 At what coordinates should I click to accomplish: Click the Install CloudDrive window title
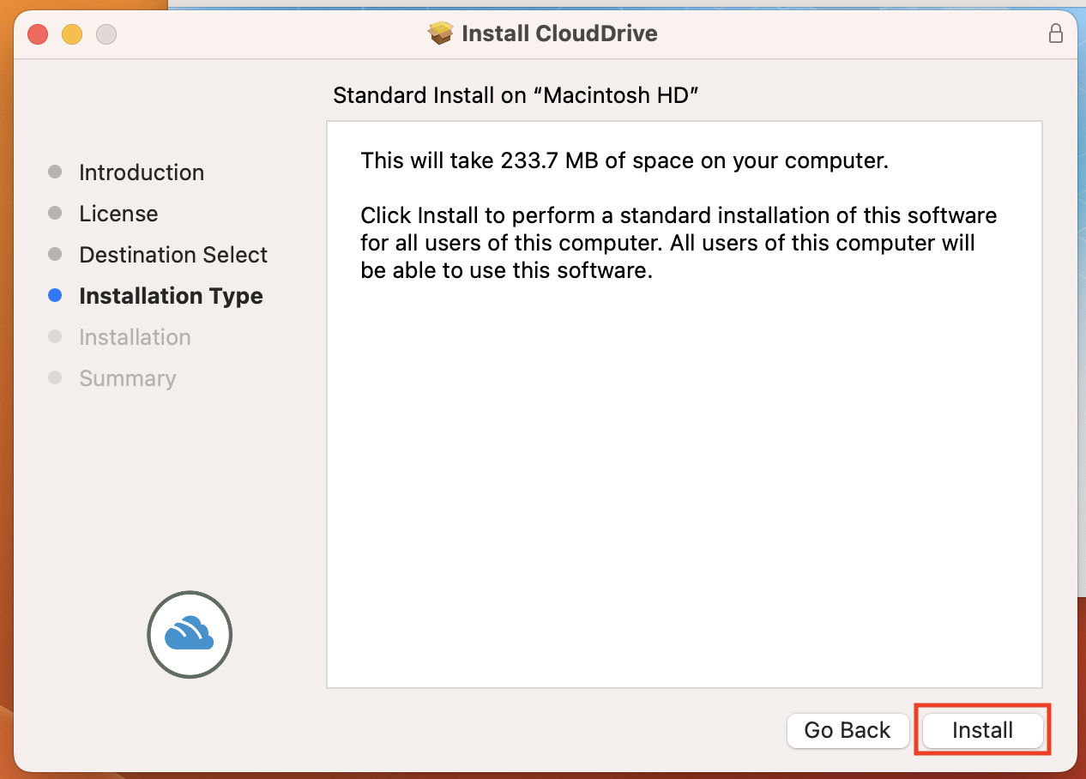pos(559,33)
